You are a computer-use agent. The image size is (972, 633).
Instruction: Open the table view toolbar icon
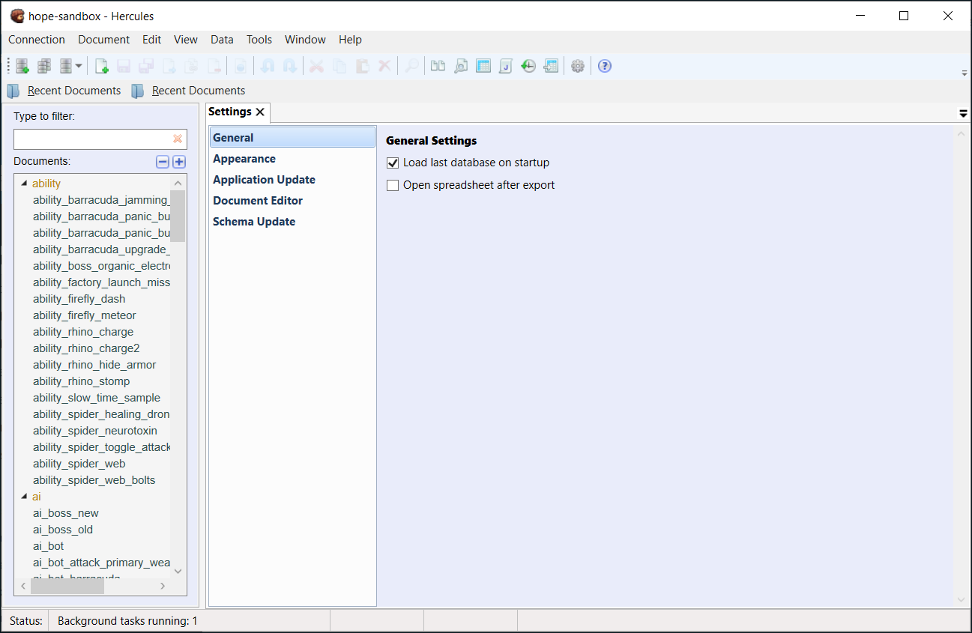(483, 66)
